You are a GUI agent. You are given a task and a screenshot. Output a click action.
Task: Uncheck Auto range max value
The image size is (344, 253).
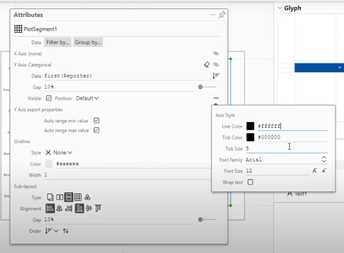pyautogui.click(x=96, y=130)
